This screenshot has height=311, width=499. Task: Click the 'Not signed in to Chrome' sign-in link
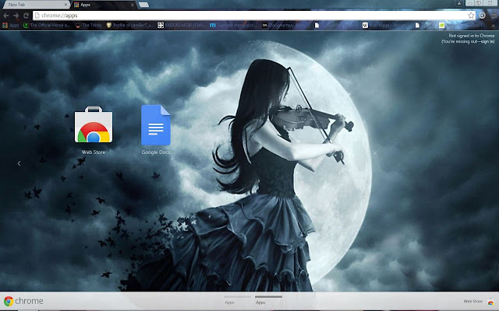point(468,39)
